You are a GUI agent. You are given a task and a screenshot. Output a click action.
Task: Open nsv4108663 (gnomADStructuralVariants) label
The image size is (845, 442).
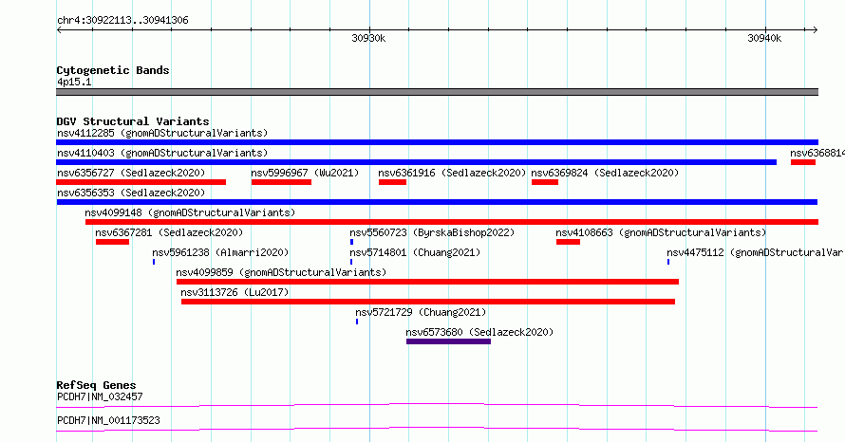pos(661,232)
